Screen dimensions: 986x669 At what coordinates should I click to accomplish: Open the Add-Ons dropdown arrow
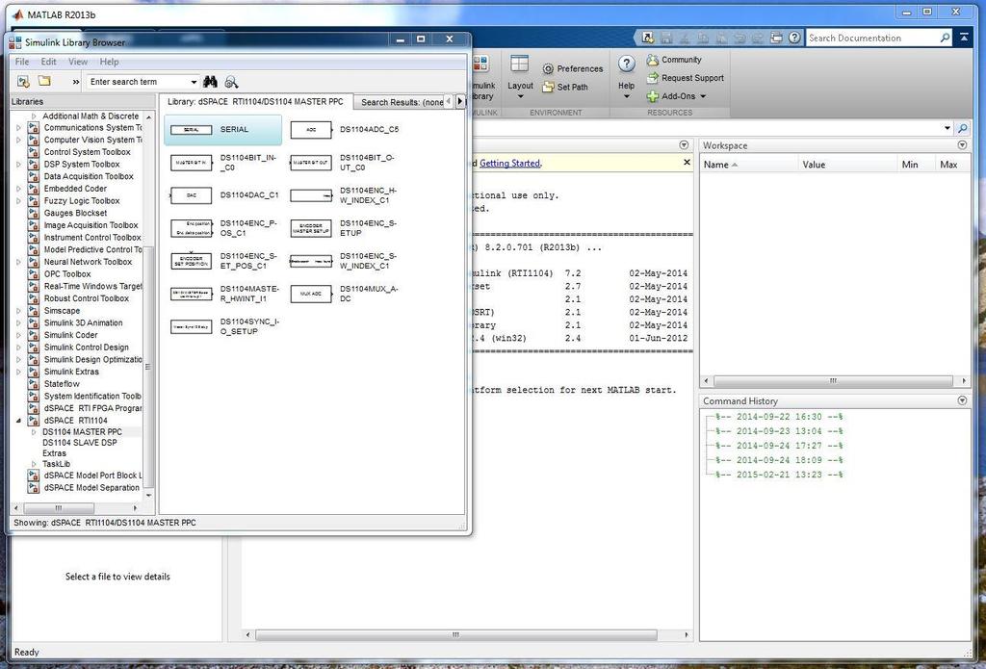703,96
